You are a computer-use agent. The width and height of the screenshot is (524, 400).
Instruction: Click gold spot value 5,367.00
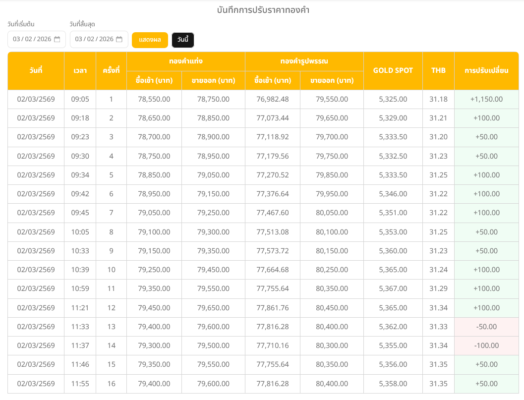[393, 288]
